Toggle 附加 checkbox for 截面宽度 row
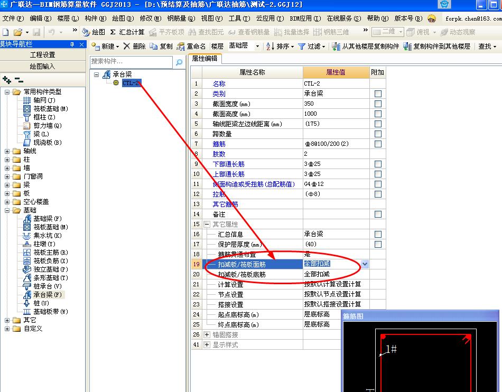The height and width of the screenshot is (392, 502). tap(378, 104)
